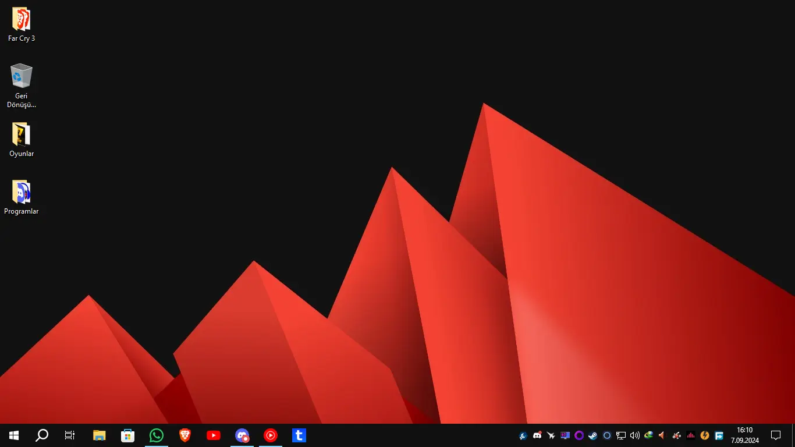Image resolution: width=795 pixels, height=447 pixels.
Task: Open the blue 't' app in the taskbar
Action: (299, 435)
